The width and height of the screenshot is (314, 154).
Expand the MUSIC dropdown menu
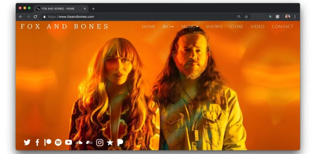[190, 26]
